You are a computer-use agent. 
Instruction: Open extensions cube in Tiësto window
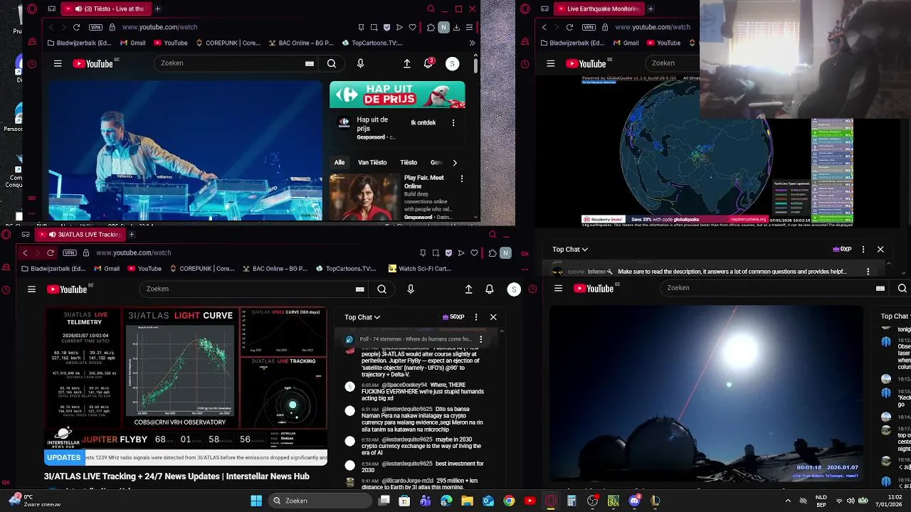pos(431,27)
